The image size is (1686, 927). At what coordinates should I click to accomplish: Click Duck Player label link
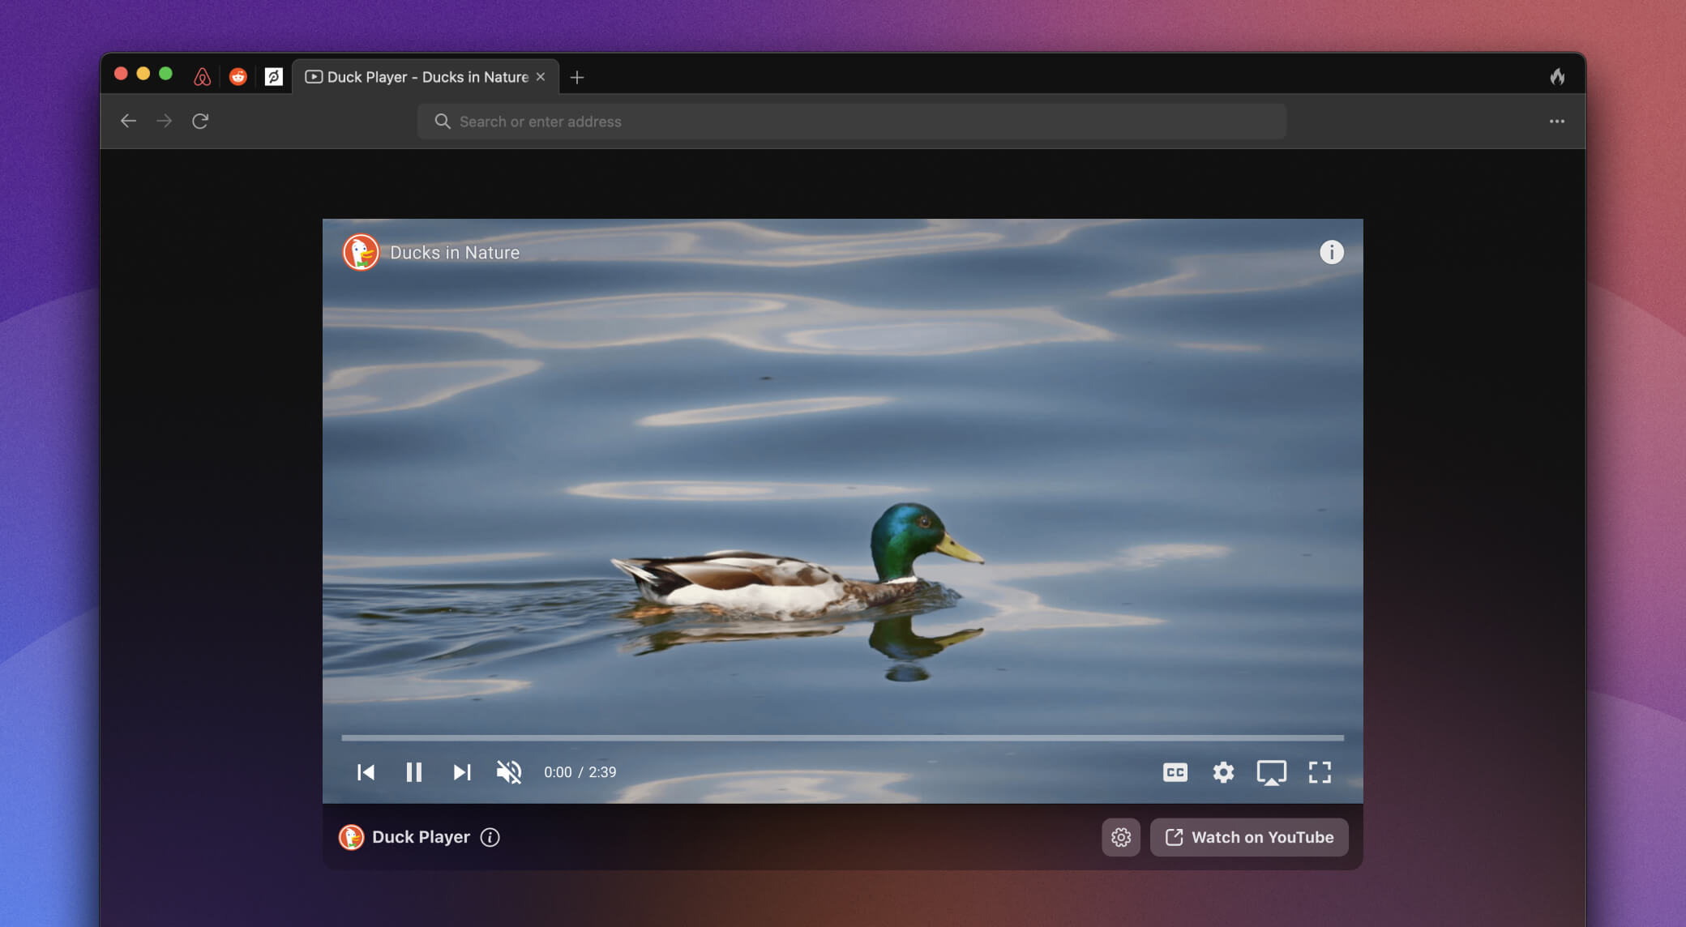pyautogui.click(x=420, y=835)
